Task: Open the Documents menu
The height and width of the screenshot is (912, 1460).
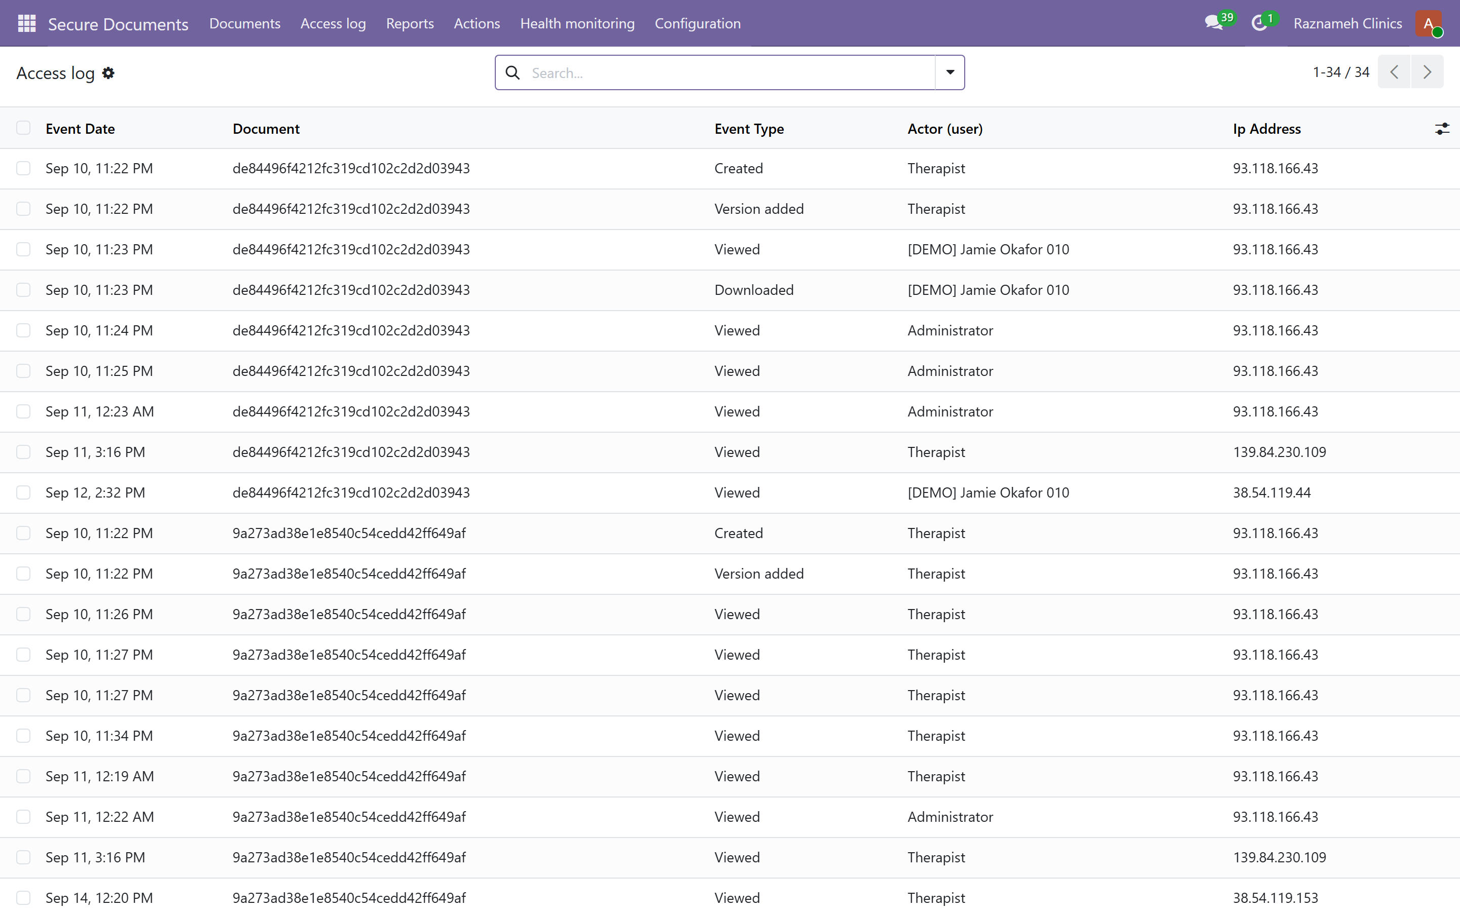Action: [x=245, y=23]
